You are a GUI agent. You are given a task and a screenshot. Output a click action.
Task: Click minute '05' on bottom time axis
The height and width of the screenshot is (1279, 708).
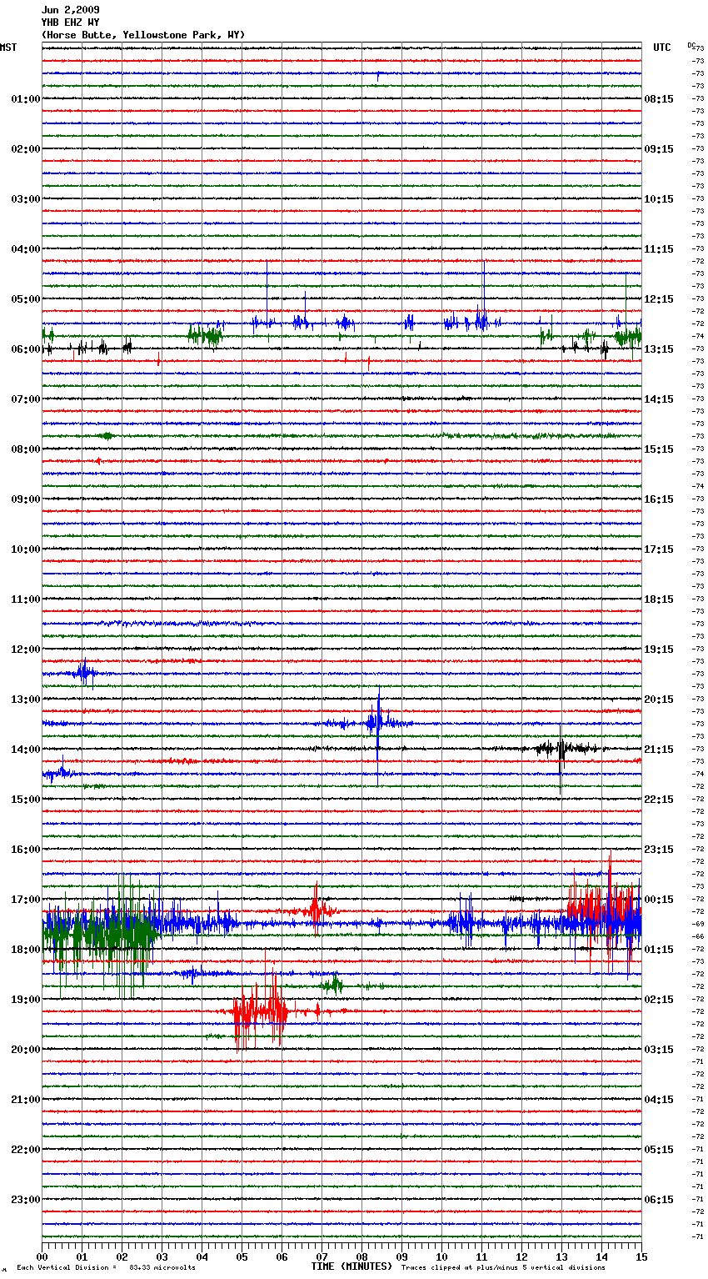(242, 1256)
